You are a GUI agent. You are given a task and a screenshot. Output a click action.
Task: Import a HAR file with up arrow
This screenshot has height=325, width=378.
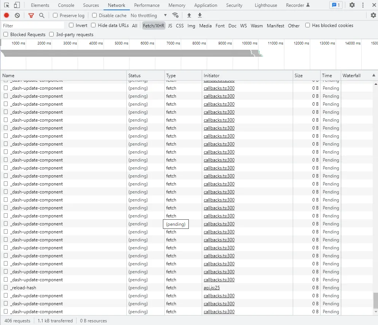click(189, 16)
